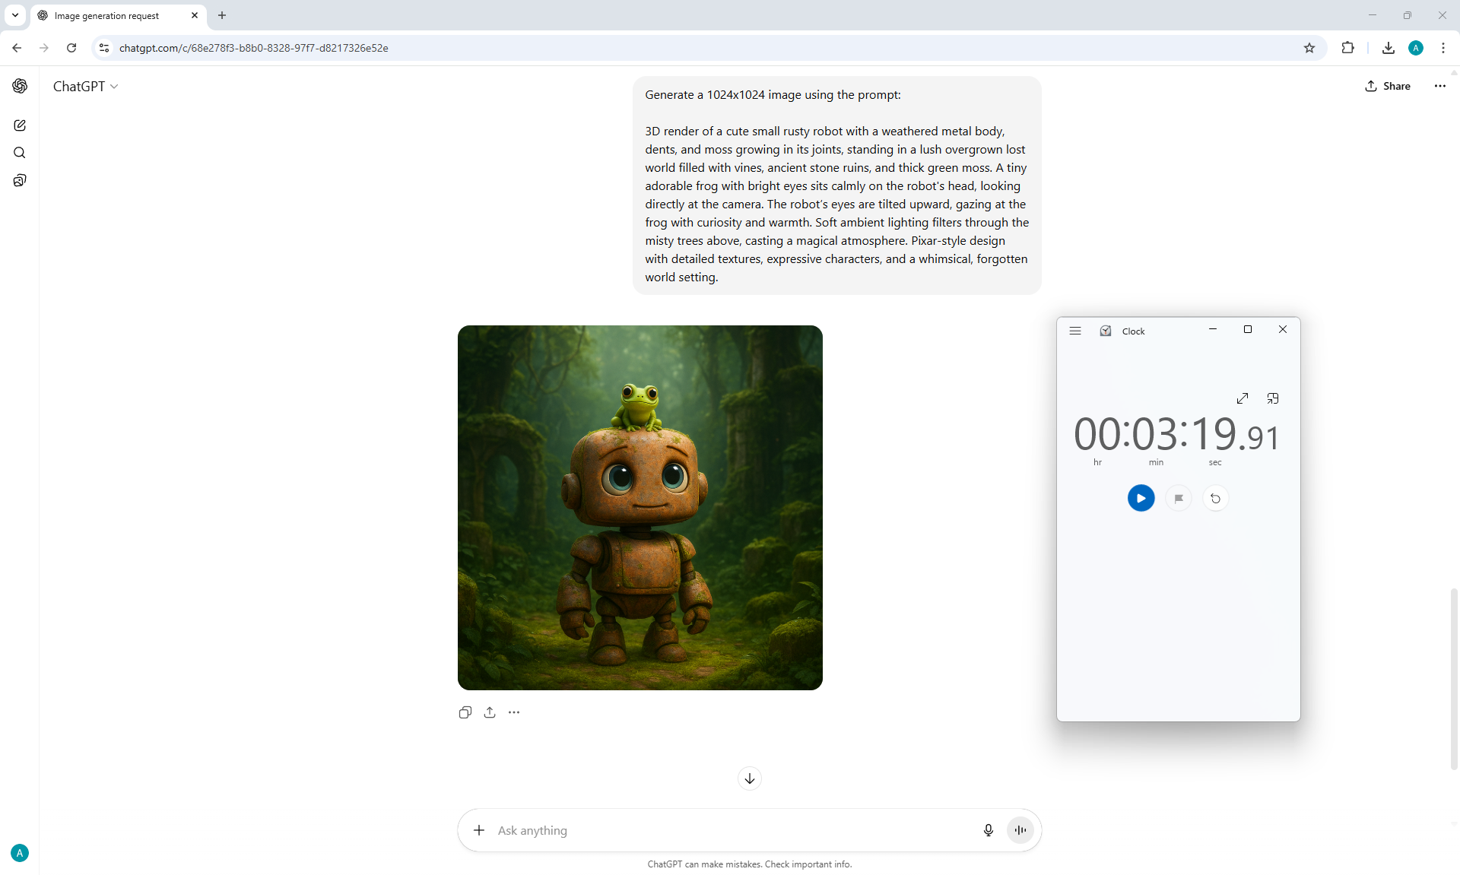Viewport: 1460px width, 875px height.
Task: Click the plus attach icon in prompt box
Action: click(x=479, y=830)
